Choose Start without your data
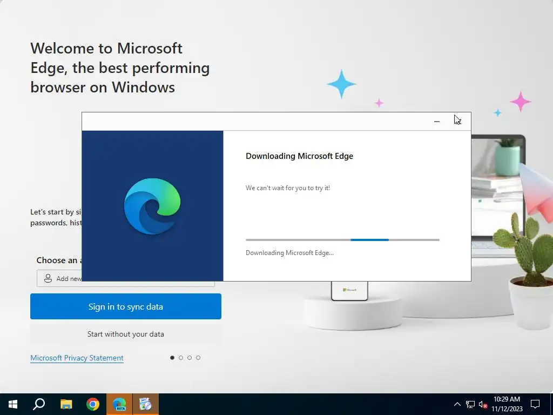This screenshot has width=553, height=415. tap(125, 334)
